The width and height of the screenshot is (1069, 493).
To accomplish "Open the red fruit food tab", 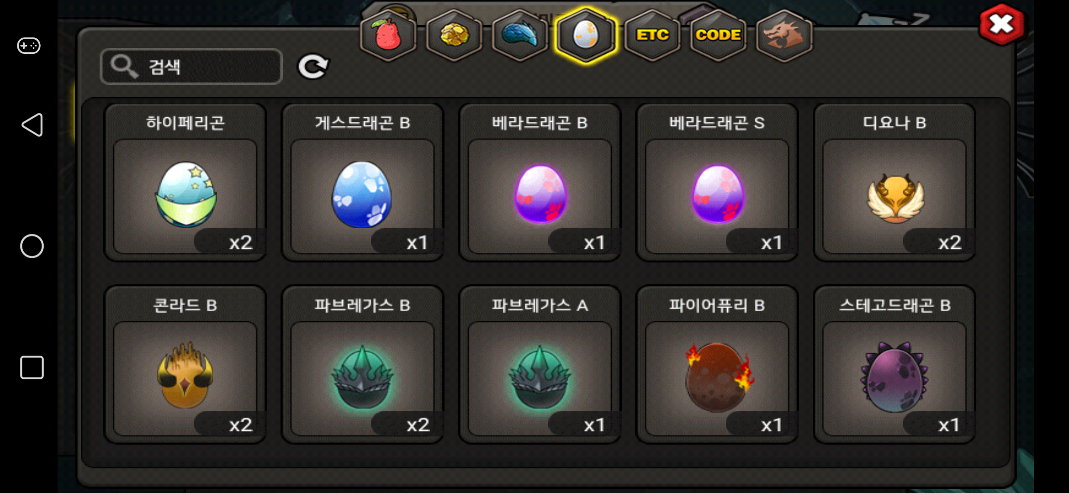I will tap(388, 35).
